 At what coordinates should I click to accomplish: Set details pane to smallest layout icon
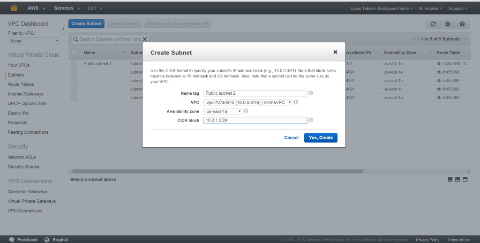click(x=450, y=180)
